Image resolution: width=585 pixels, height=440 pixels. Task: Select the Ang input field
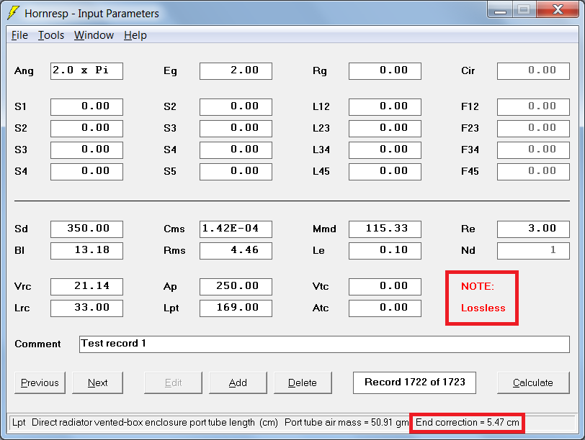pyautogui.click(x=86, y=70)
